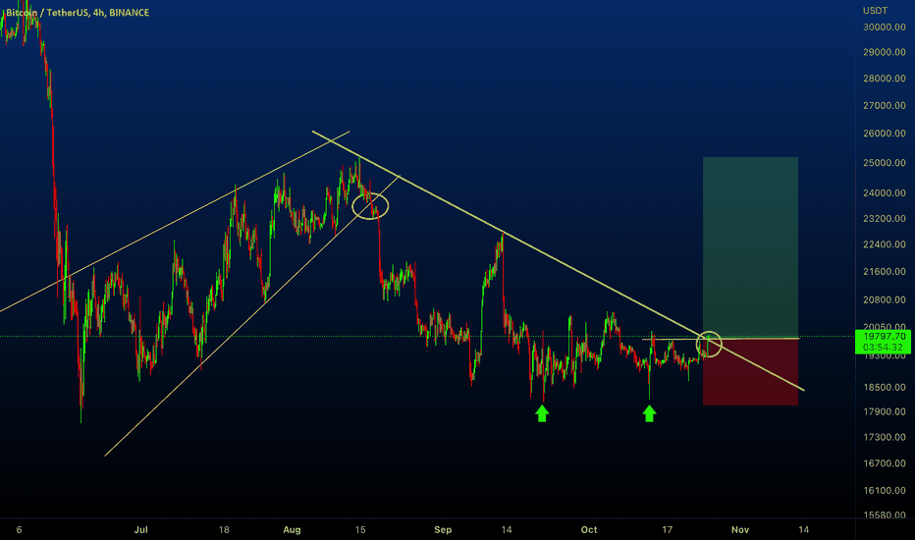This screenshot has width=915, height=540.
Task: Select the 17900.00 price axis label
Action: (x=884, y=411)
